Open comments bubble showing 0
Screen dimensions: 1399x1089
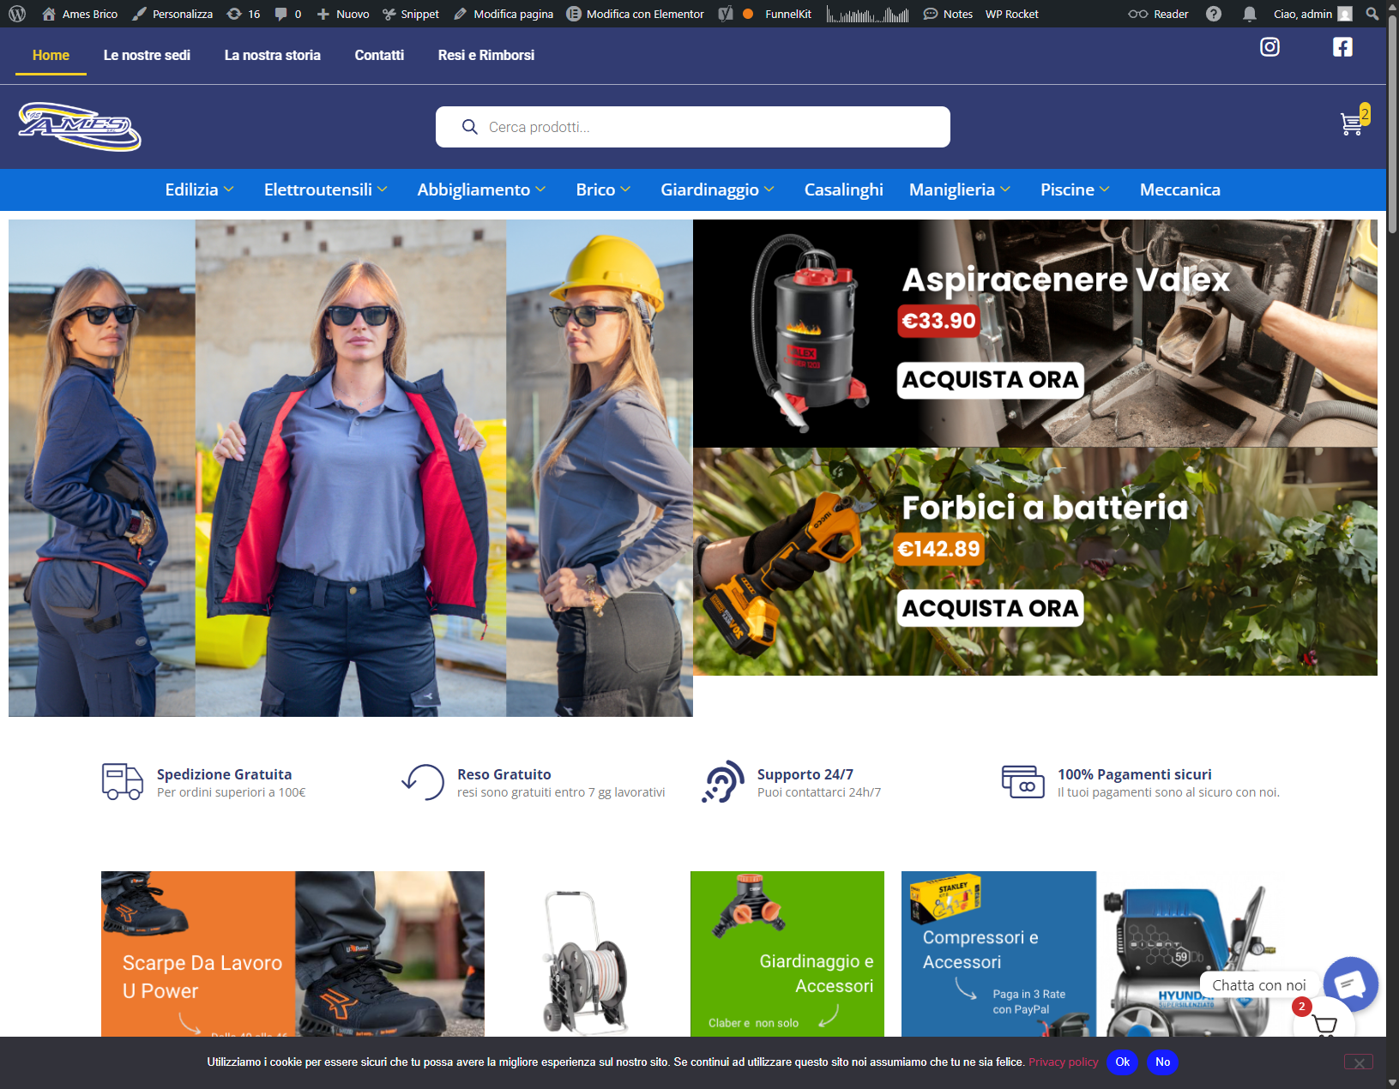pyautogui.click(x=288, y=14)
